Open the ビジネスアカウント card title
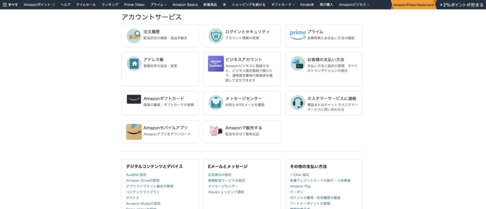 [x=243, y=60]
